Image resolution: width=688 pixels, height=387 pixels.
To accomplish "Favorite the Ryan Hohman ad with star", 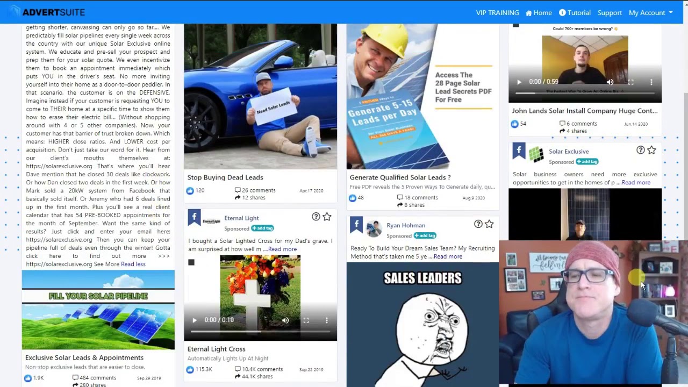I will coord(489,224).
